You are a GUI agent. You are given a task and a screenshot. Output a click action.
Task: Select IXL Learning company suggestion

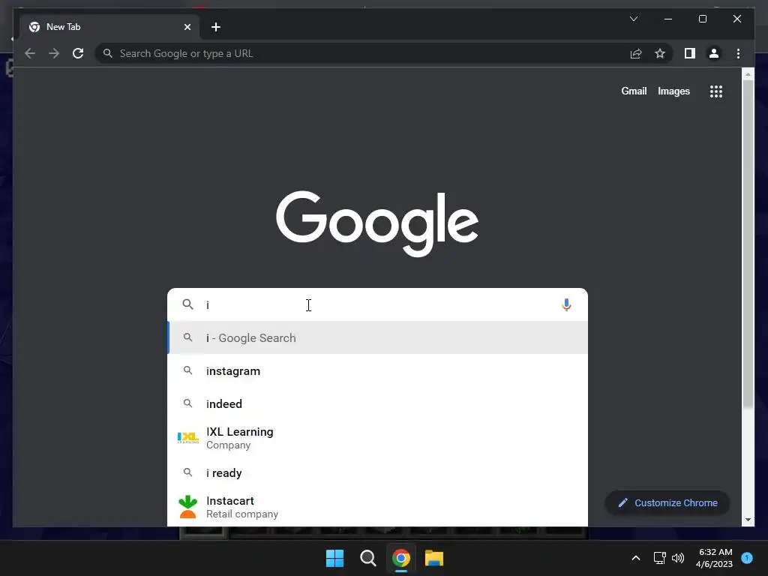[378, 438]
